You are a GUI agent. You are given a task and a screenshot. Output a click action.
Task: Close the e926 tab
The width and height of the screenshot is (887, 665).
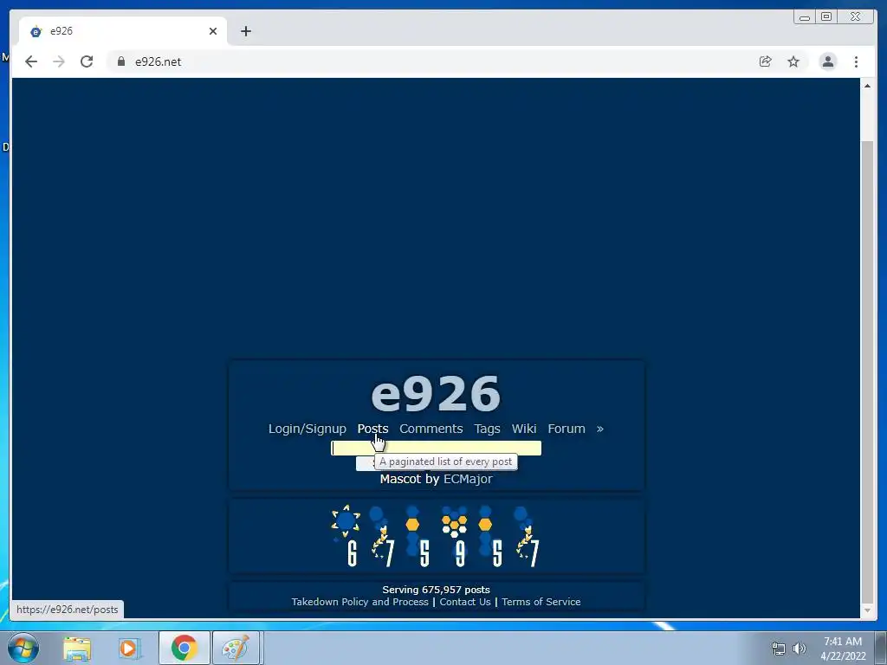(213, 31)
